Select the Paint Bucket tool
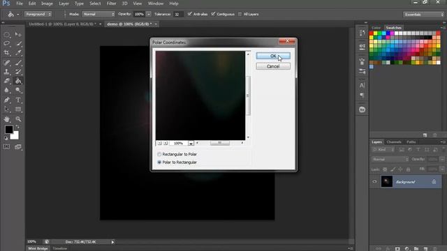The width and height of the screenshot is (447, 251). pyautogui.click(x=18, y=81)
